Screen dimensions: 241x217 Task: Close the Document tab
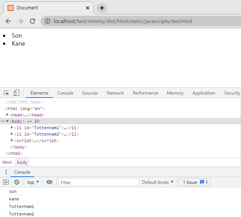[88, 8]
